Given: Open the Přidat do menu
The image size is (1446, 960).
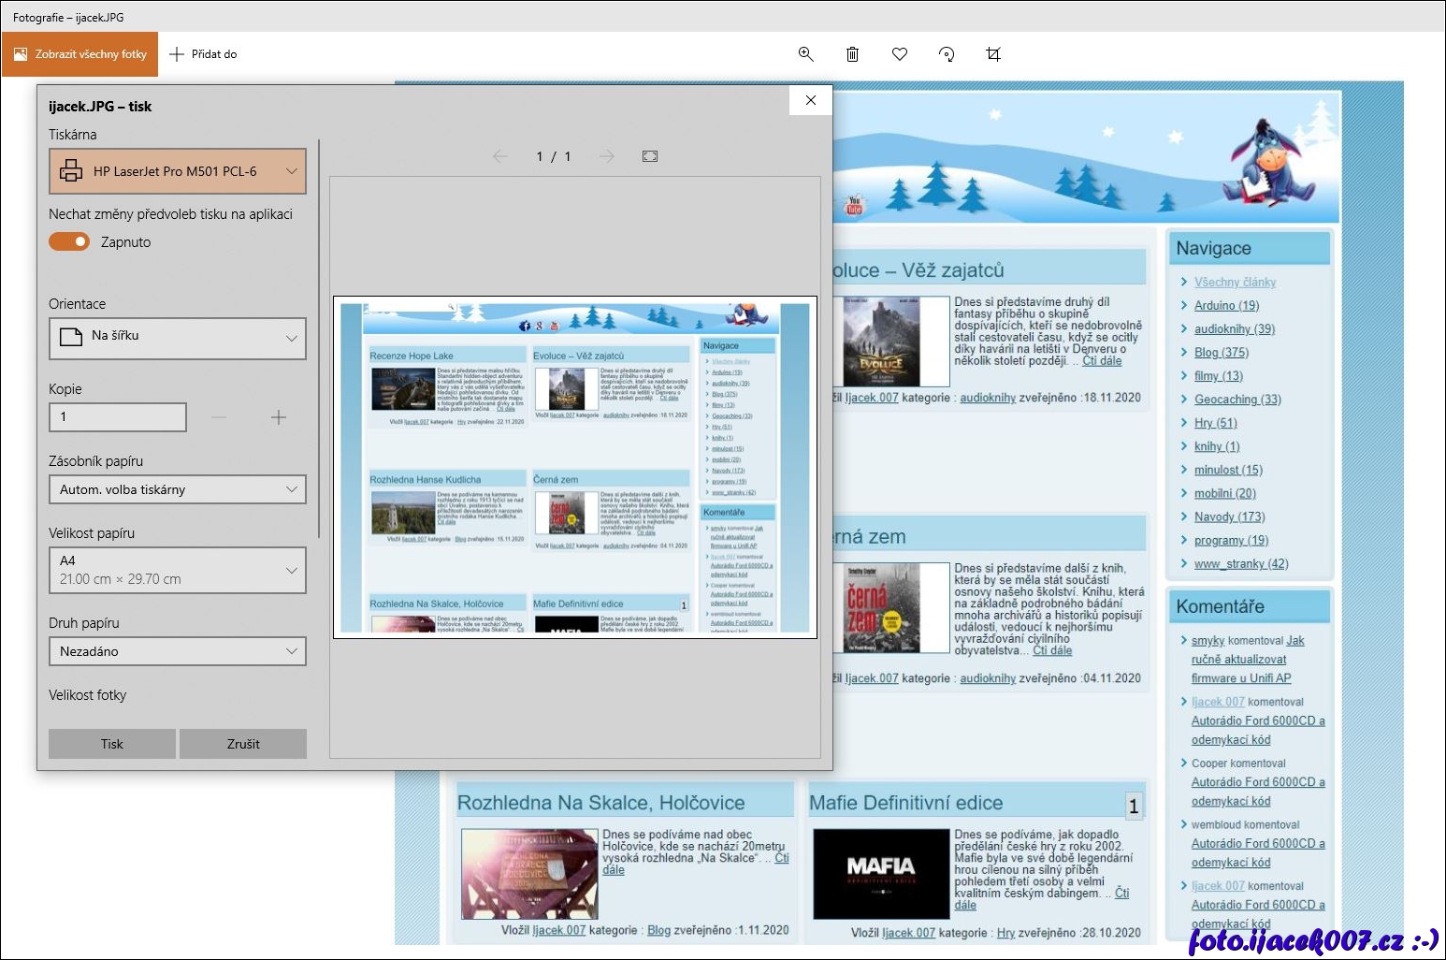Looking at the screenshot, I should (x=204, y=54).
